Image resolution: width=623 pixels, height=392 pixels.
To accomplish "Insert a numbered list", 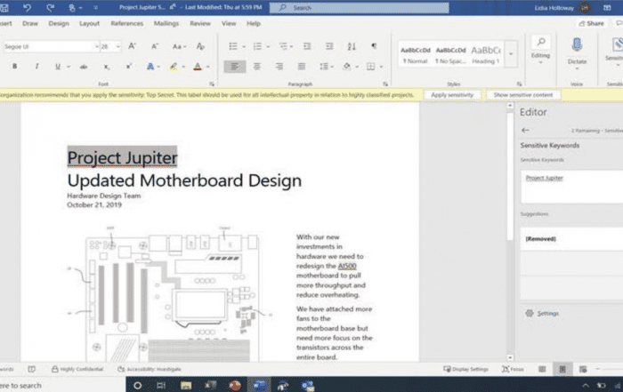I will [x=257, y=46].
